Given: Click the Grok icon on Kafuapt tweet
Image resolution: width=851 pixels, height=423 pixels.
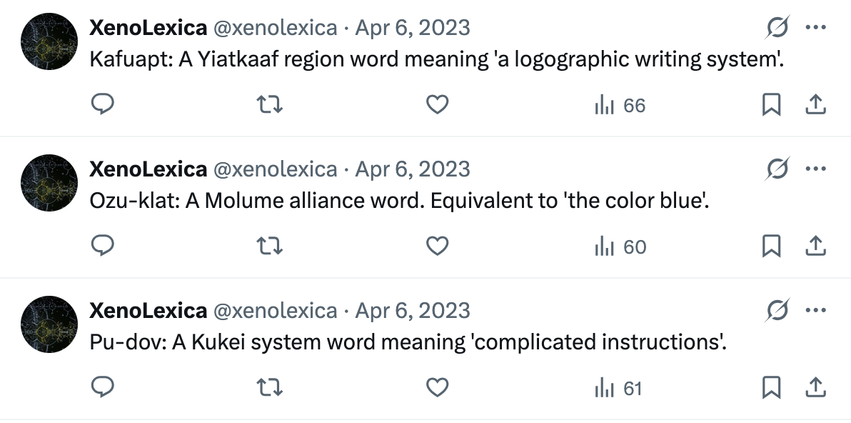Looking at the screenshot, I should 777,27.
